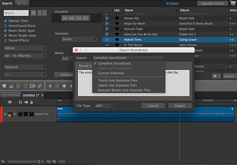Click the headphones solo icon in track header
This screenshot has width=237, height=165.
[x=20, y=102]
